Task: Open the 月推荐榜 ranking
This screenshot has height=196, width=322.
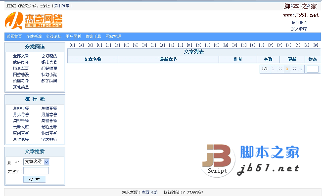Action: pos(49,115)
